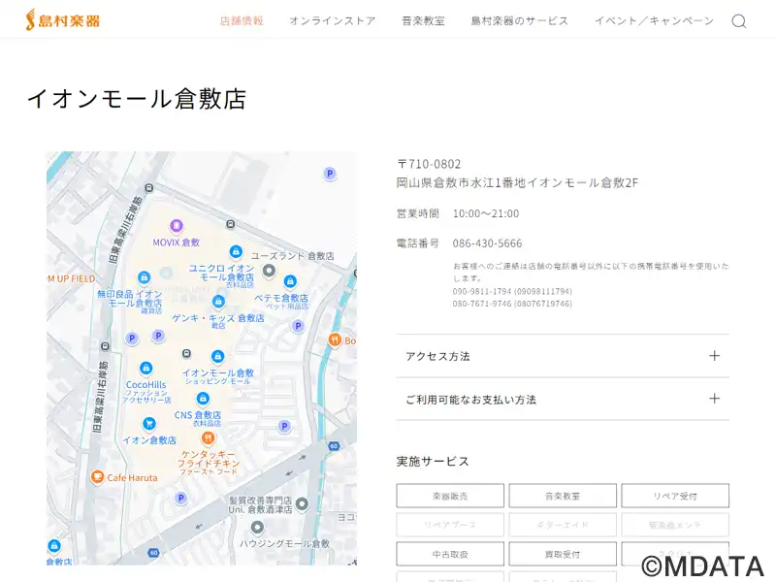The height and width of the screenshot is (582, 776).
Task: Open the 店舗情報 navigation item
Action: (242, 20)
